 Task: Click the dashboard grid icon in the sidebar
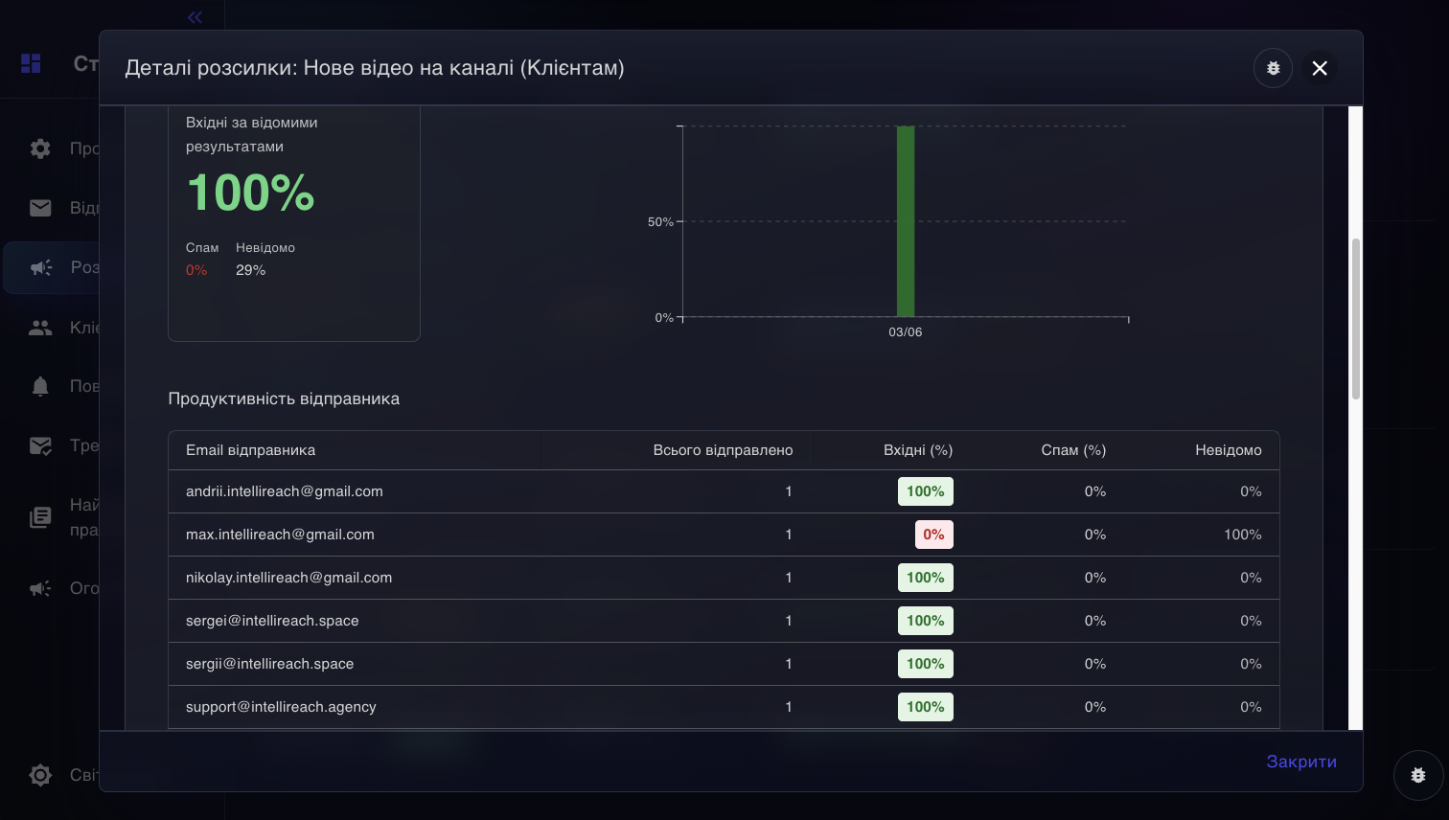(x=31, y=63)
